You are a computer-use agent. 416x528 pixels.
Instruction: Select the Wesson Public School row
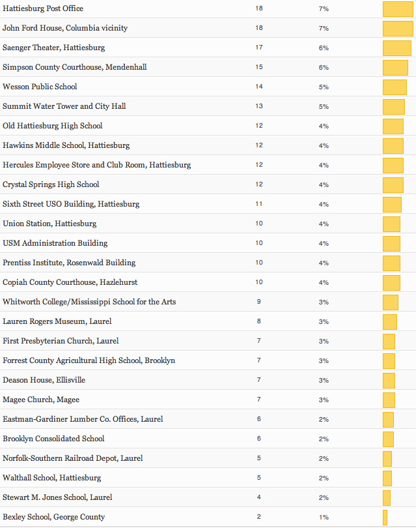point(40,87)
